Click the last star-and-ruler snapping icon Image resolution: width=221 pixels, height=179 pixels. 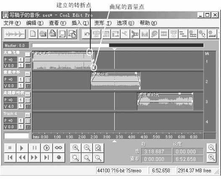[x=212, y=34]
